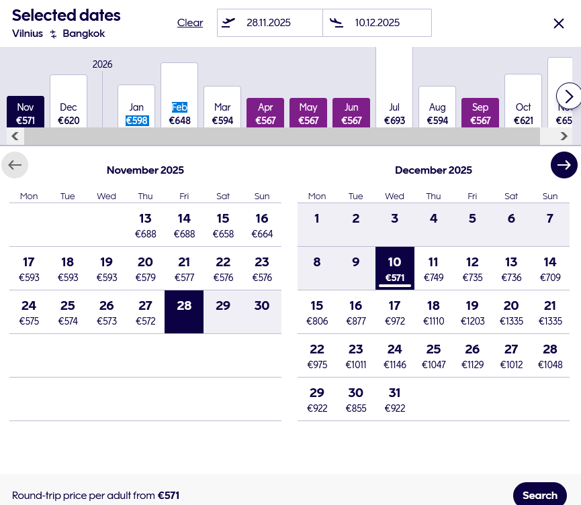The height and width of the screenshot is (505, 581).
Task: Click departure plane icon in date field
Action: [x=229, y=23]
